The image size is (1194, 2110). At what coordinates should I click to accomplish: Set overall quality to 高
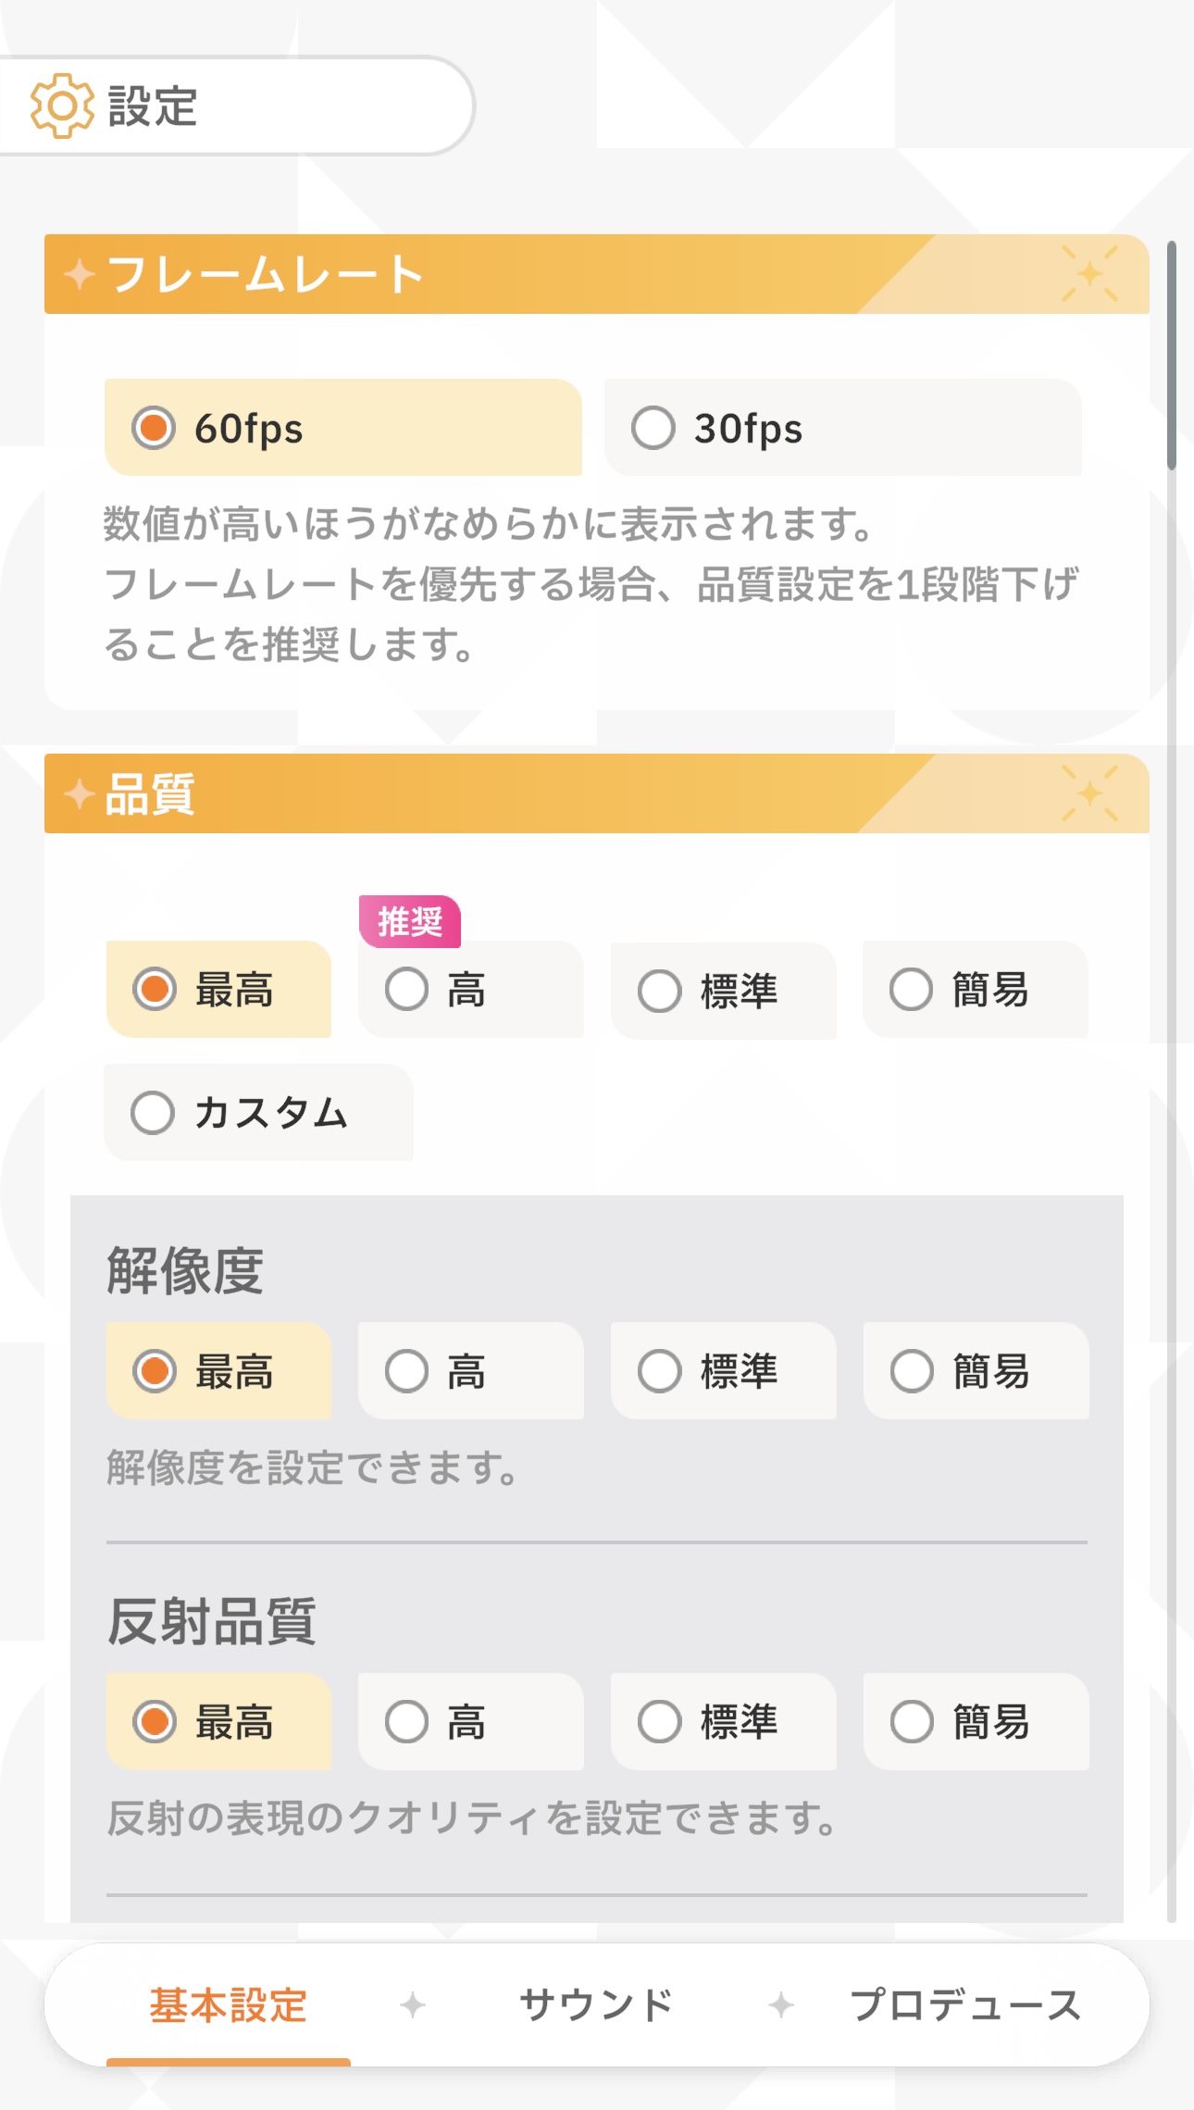[470, 990]
